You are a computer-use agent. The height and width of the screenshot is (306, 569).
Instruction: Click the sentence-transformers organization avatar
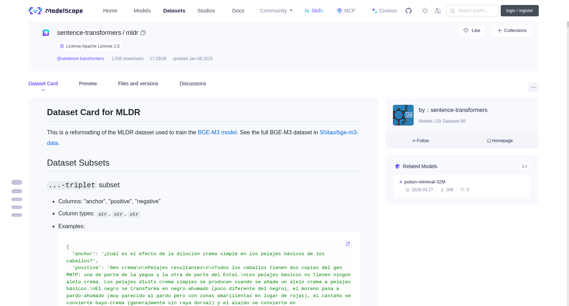[x=403, y=115]
